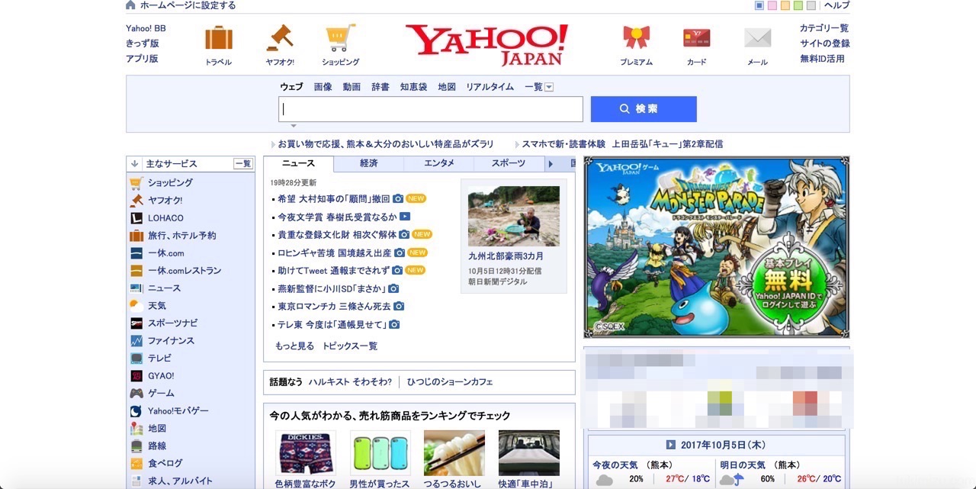Click the Yahoo! JAPAN logo
Viewport: 976px width, 489px height.
point(486,44)
